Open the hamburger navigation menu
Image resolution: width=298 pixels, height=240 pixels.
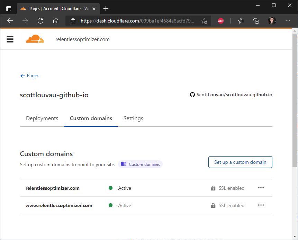pyautogui.click(x=10, y=39)
